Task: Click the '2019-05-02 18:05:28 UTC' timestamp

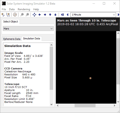Action: tap(76, 24)
